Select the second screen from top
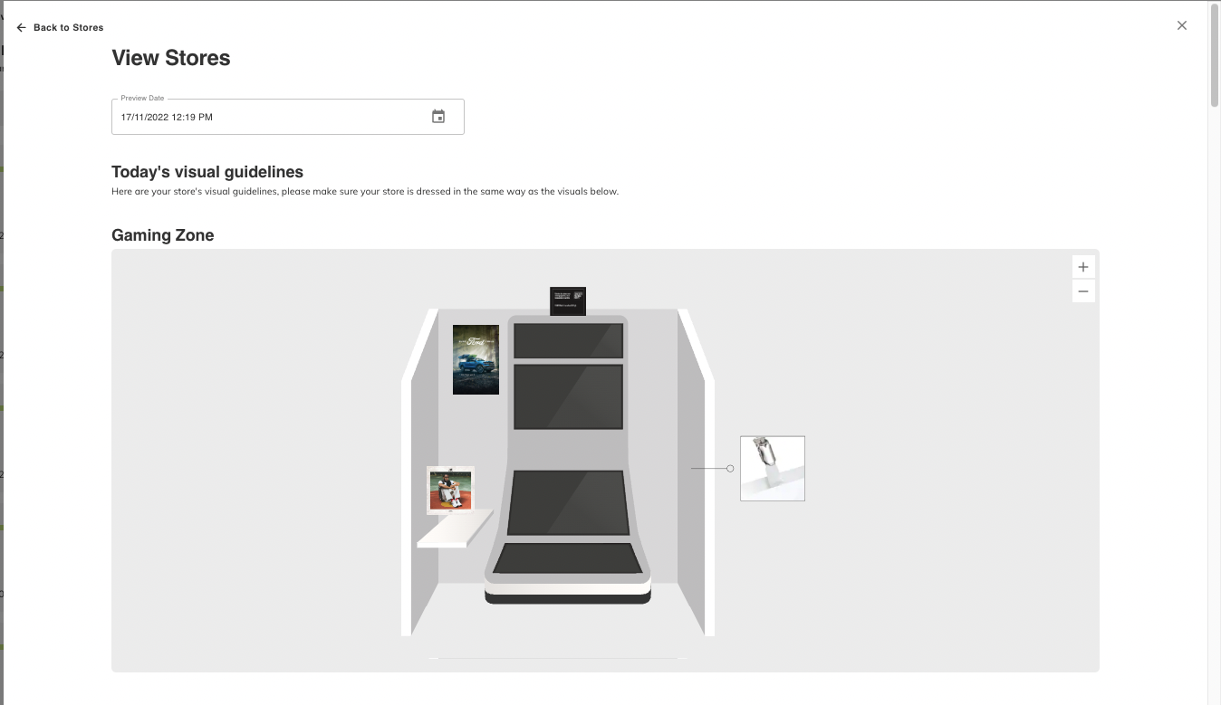The image size is (1221, 705). point(568,396)
